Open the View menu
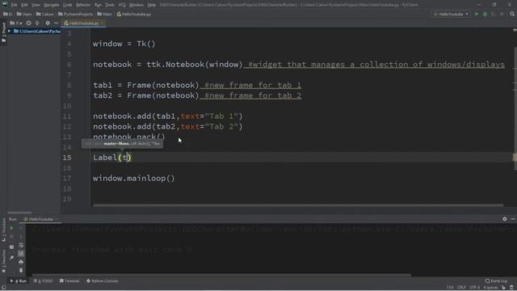The image size is (517, 291). [36, 5]
